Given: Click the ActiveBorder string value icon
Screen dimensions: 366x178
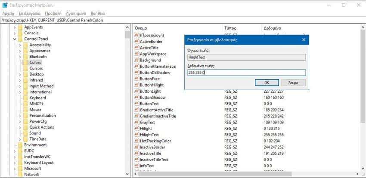Looking at the screenshot, I should click(137, 41).
